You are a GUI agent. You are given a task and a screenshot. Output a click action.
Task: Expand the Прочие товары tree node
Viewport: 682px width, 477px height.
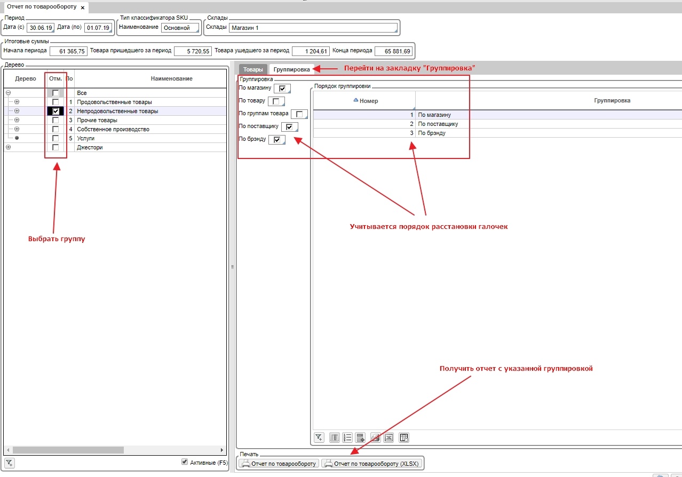(17, 120)
